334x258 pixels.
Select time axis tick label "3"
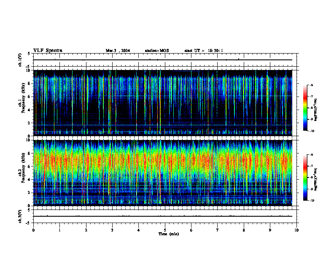tap(112, 230)
